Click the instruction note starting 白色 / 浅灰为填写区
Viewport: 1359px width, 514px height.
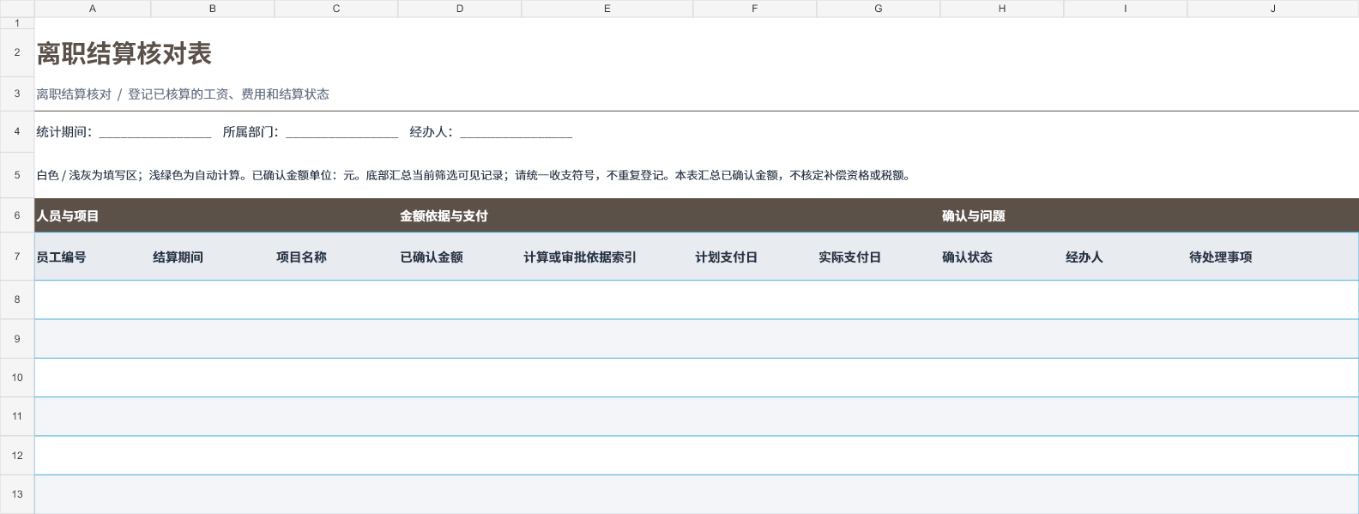tap(474, 175)
